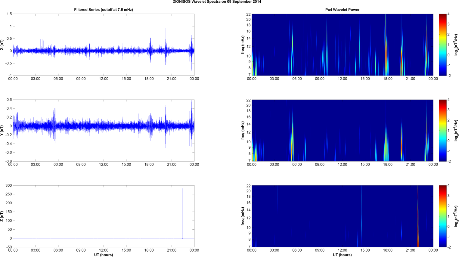Click the log2(nT²/Hz) label of top color bar

pyautogui.click(x=456, y=45)
